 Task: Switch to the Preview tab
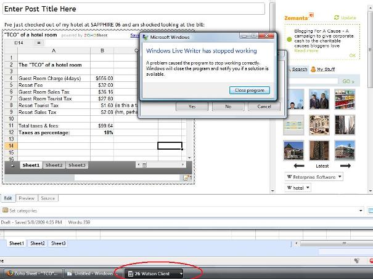point(27,198)
